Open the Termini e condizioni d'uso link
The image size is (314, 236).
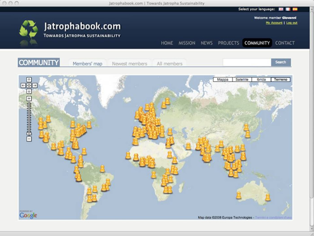(273, 218)
